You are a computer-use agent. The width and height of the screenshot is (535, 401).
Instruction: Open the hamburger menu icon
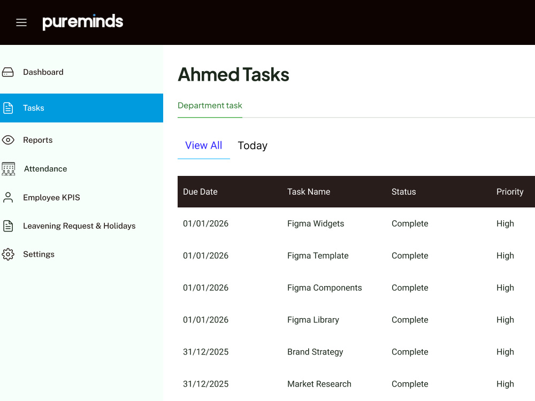(21, 22)
